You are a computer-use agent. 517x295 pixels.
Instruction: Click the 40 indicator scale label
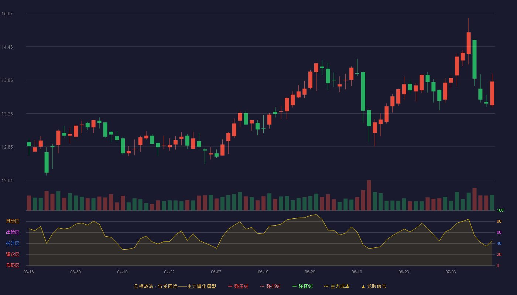[x=499, y=244]
